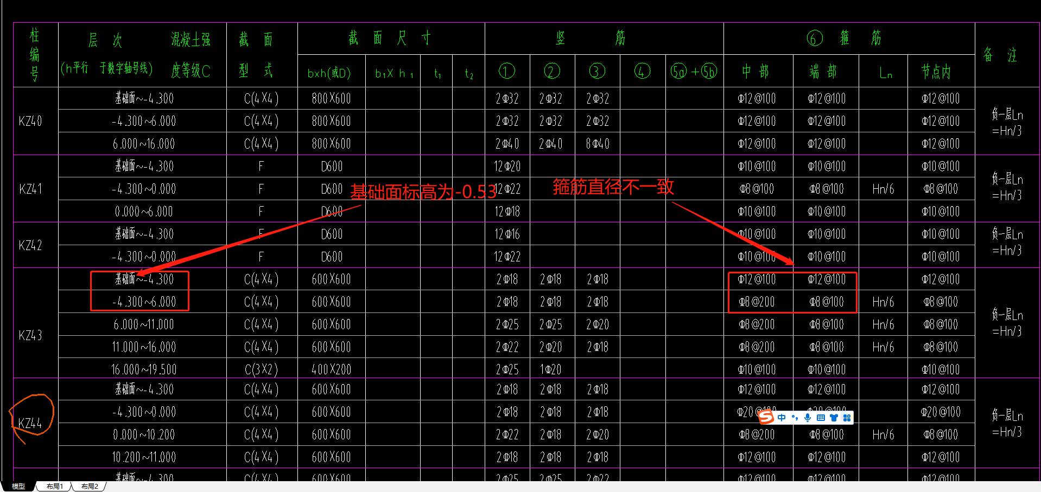Click the bxh(或D) sub-header
This screenshot has height=492, width=1041.
pos(329,72)
